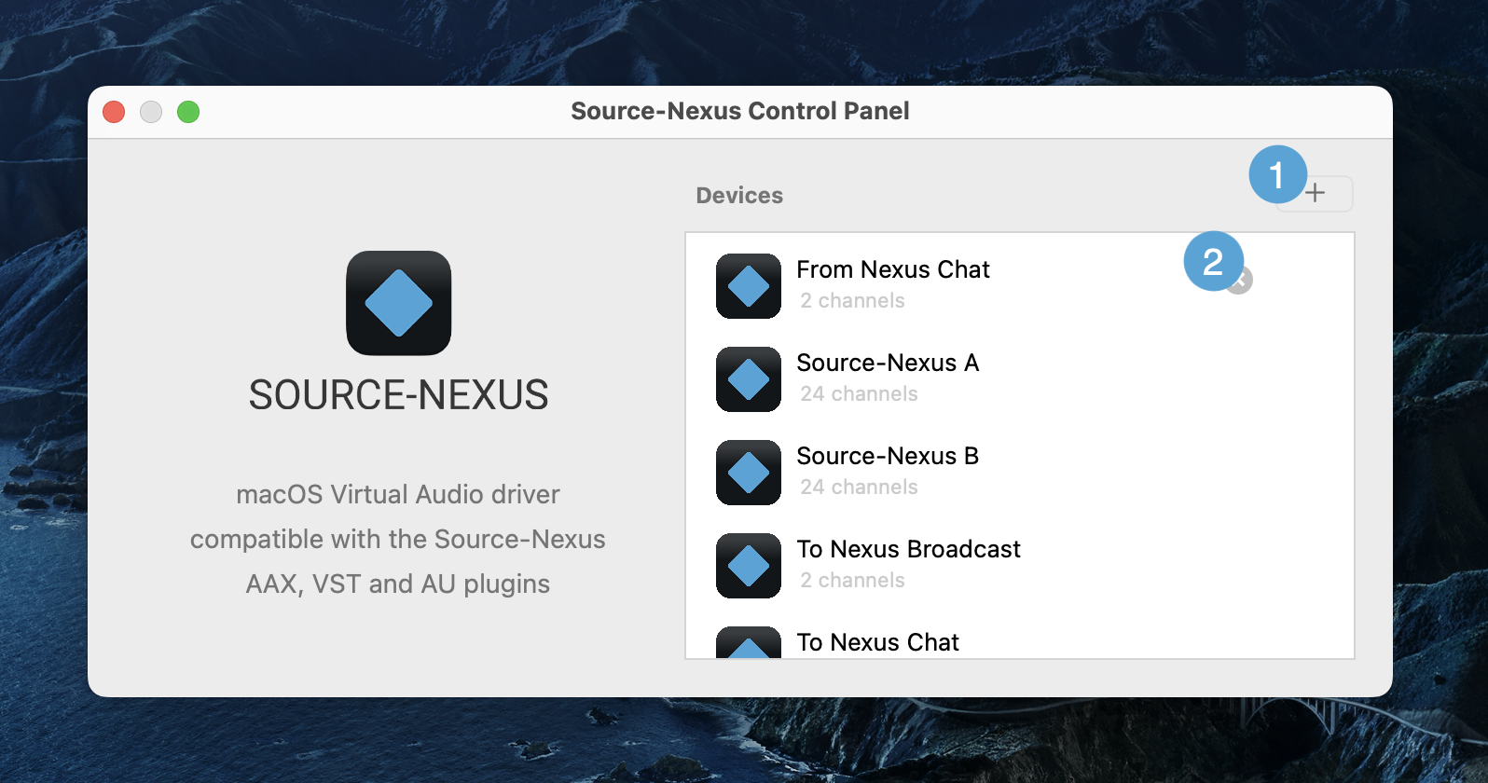Click the "Source-Nexus Control Panel" window title
1488x783 pixels.
coord(740,111)
